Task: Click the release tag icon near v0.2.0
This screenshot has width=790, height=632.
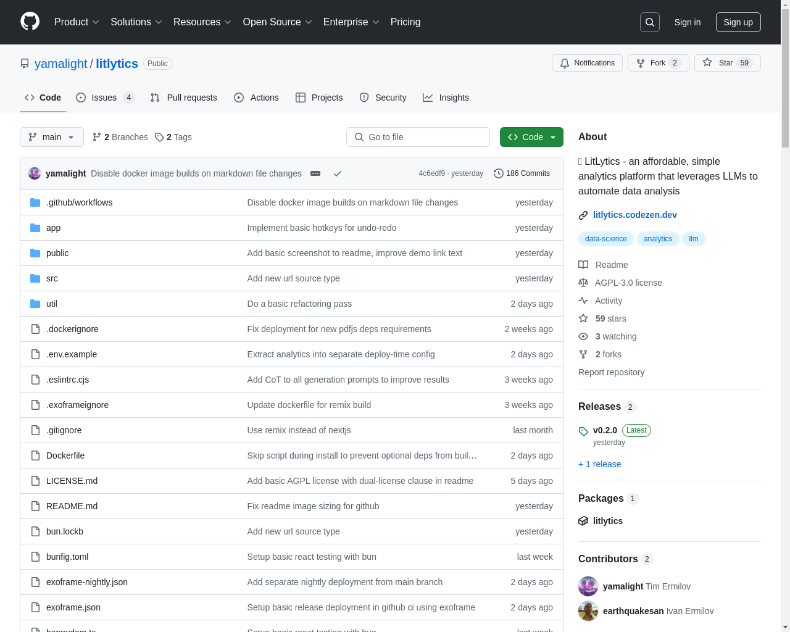Action: coord(583,431)
